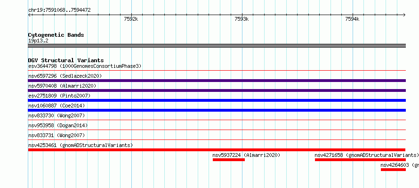Click the 7592k ruler mark
Viewport: 419px width, 188px height.
pos(131,19)
